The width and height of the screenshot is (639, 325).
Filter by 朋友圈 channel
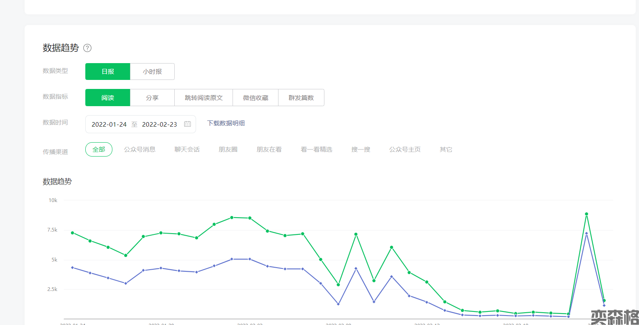(228, 150)
